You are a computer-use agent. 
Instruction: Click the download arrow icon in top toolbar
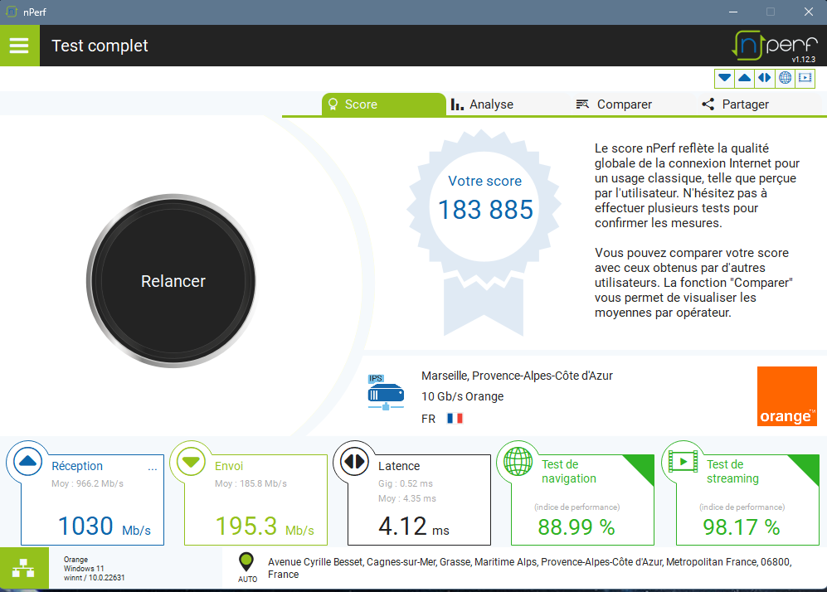725,78
